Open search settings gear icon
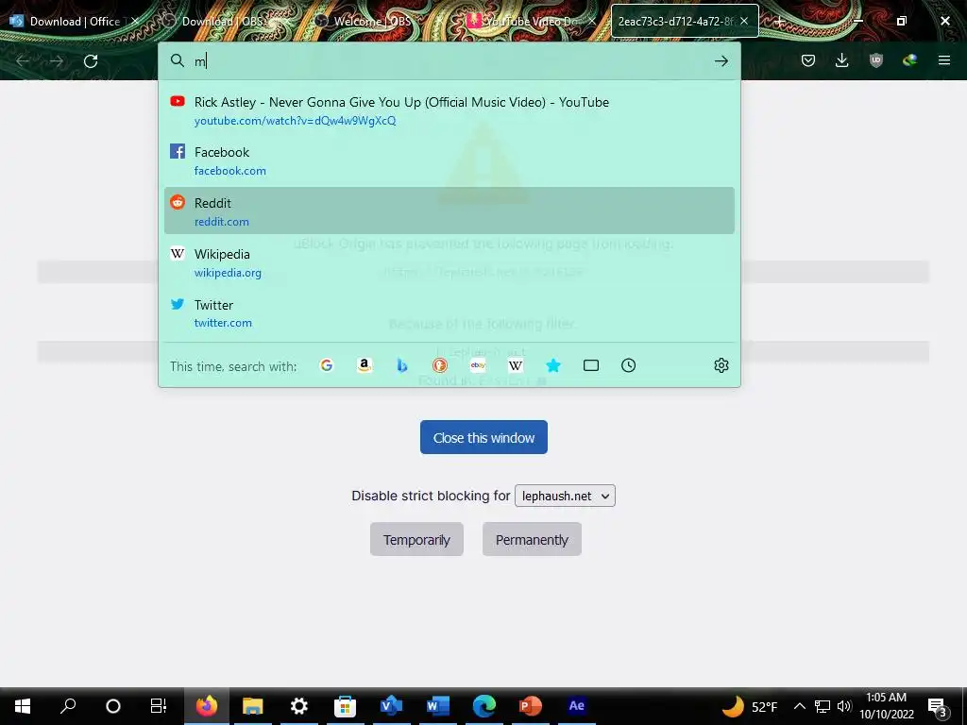967x725 pixels. click(x=721, y=365)
